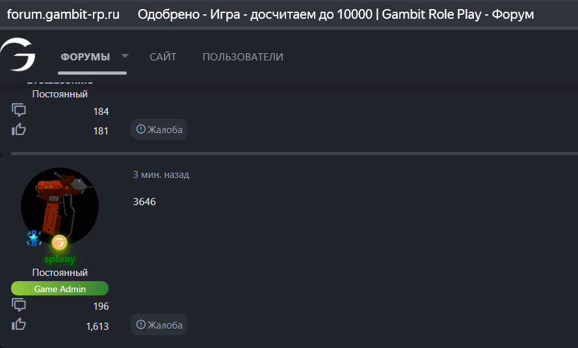Click the forum.gambit-rp.ru address text

pyautogui.click(x=63, y=14)
